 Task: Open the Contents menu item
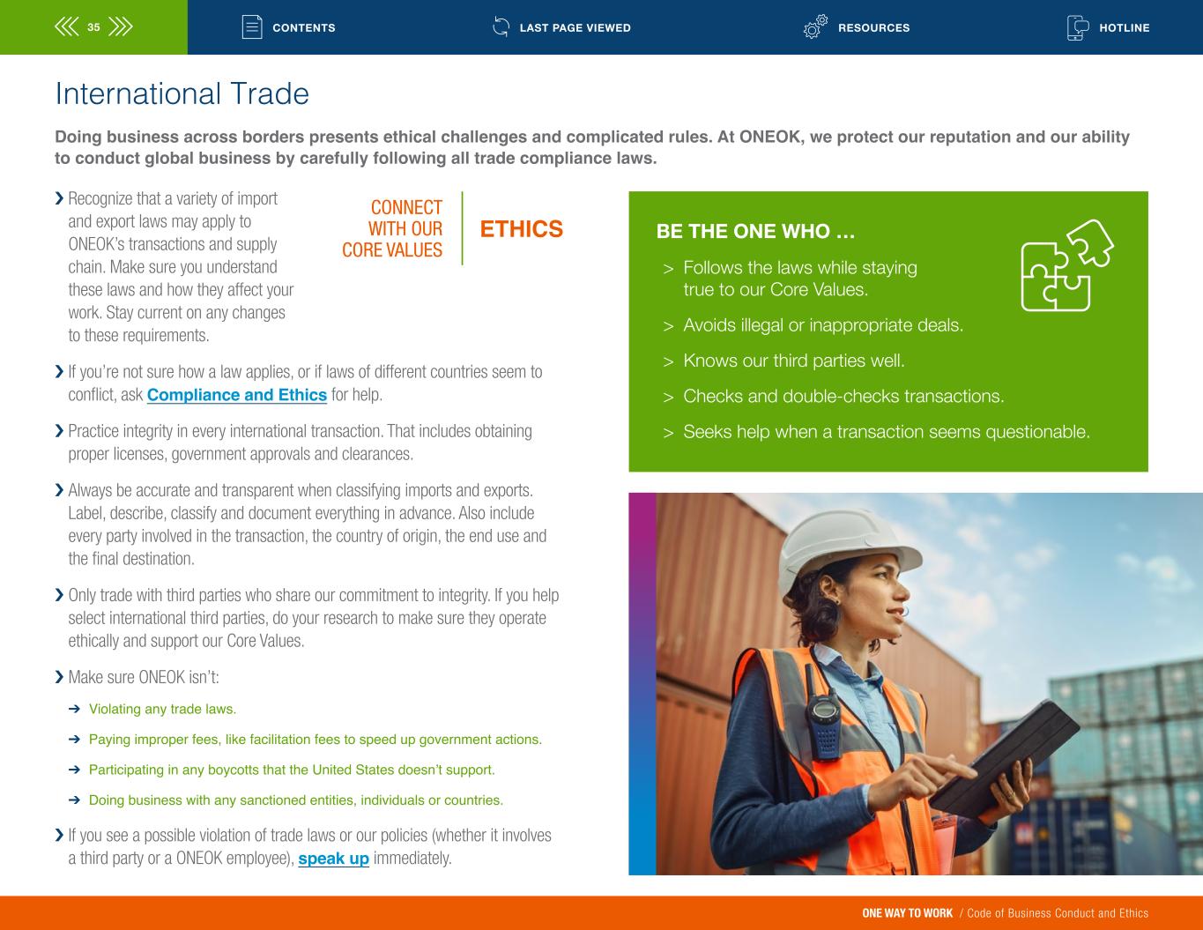pos(304,28)
